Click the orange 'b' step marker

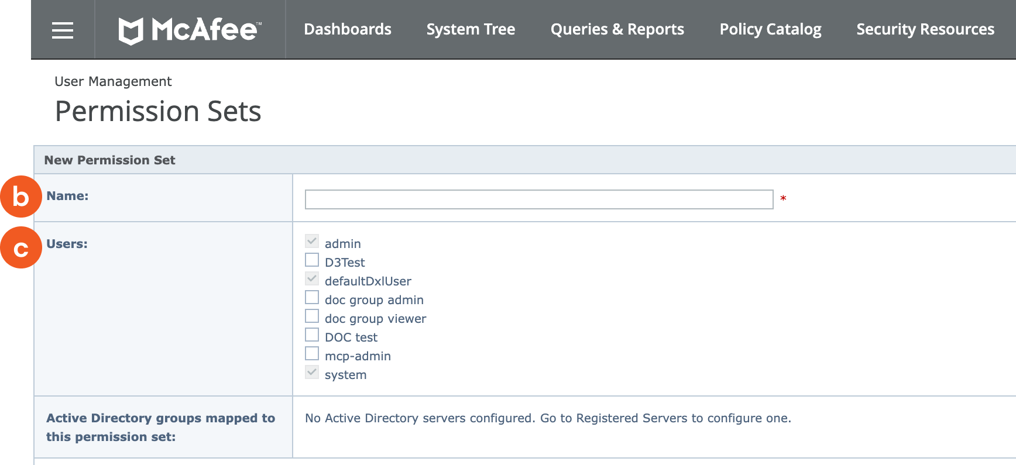point(20,197)
